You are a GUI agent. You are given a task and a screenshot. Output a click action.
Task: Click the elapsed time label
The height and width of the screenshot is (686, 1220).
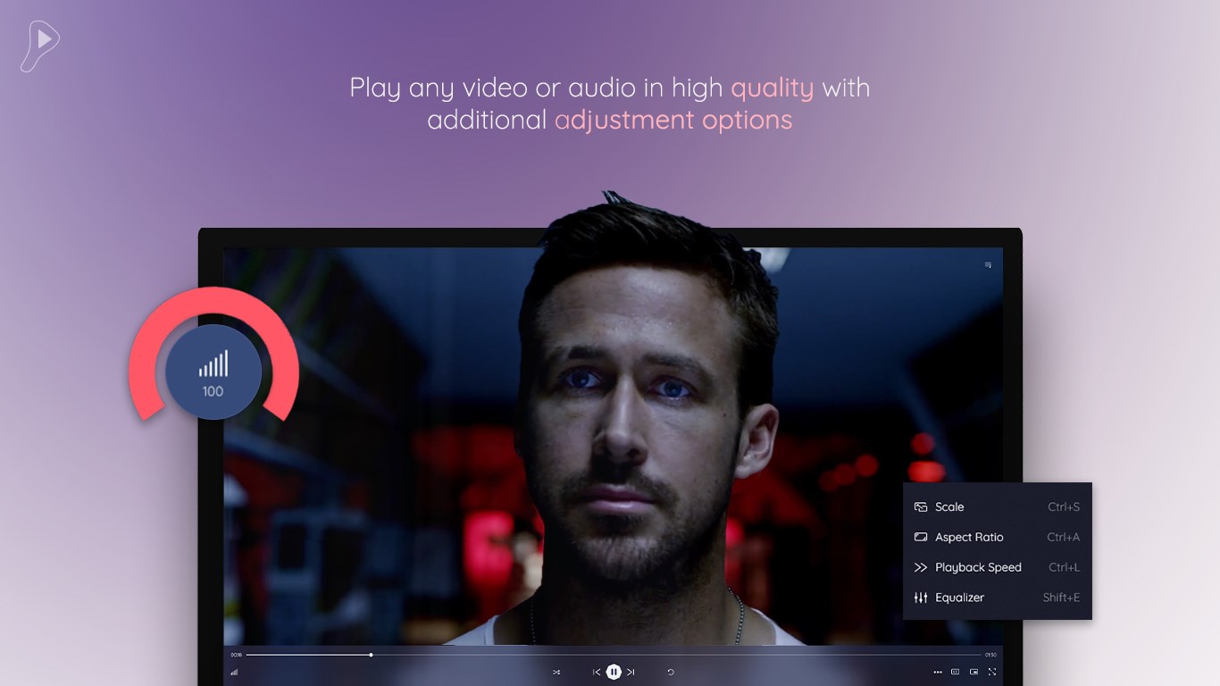[237, 655]
